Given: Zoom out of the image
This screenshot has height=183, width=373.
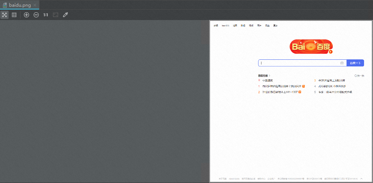Looking at the screenshot, I should 36,15.
